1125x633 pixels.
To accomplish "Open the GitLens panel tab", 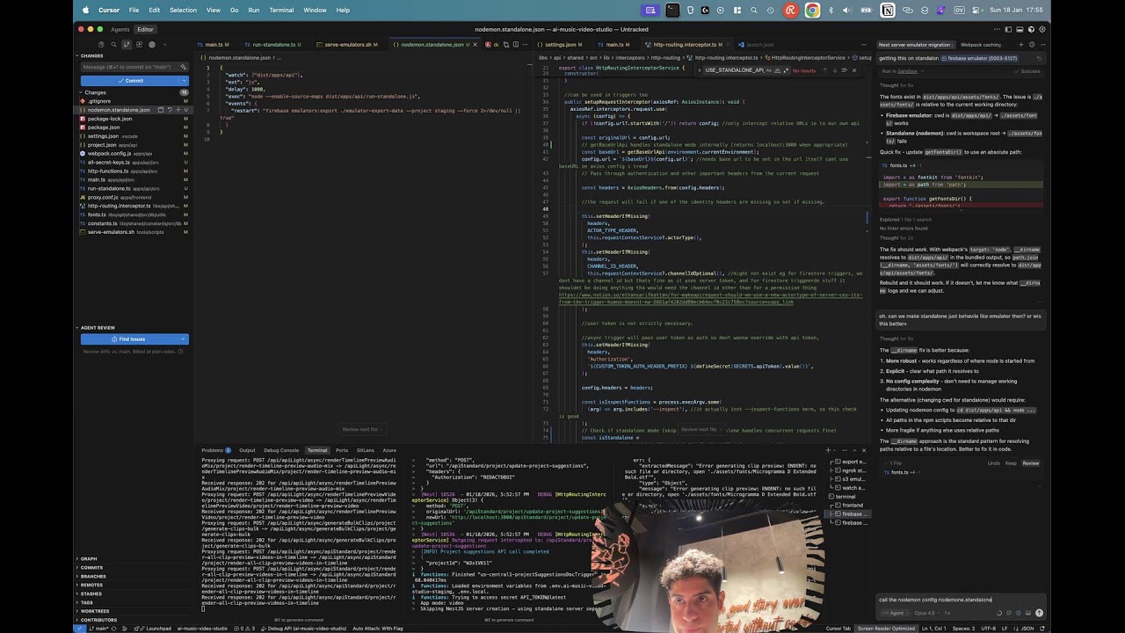I will point(365,450).
